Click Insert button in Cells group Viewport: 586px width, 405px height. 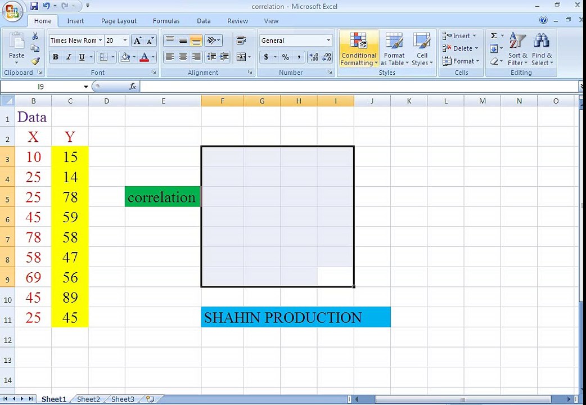click(x=459, y=36)
